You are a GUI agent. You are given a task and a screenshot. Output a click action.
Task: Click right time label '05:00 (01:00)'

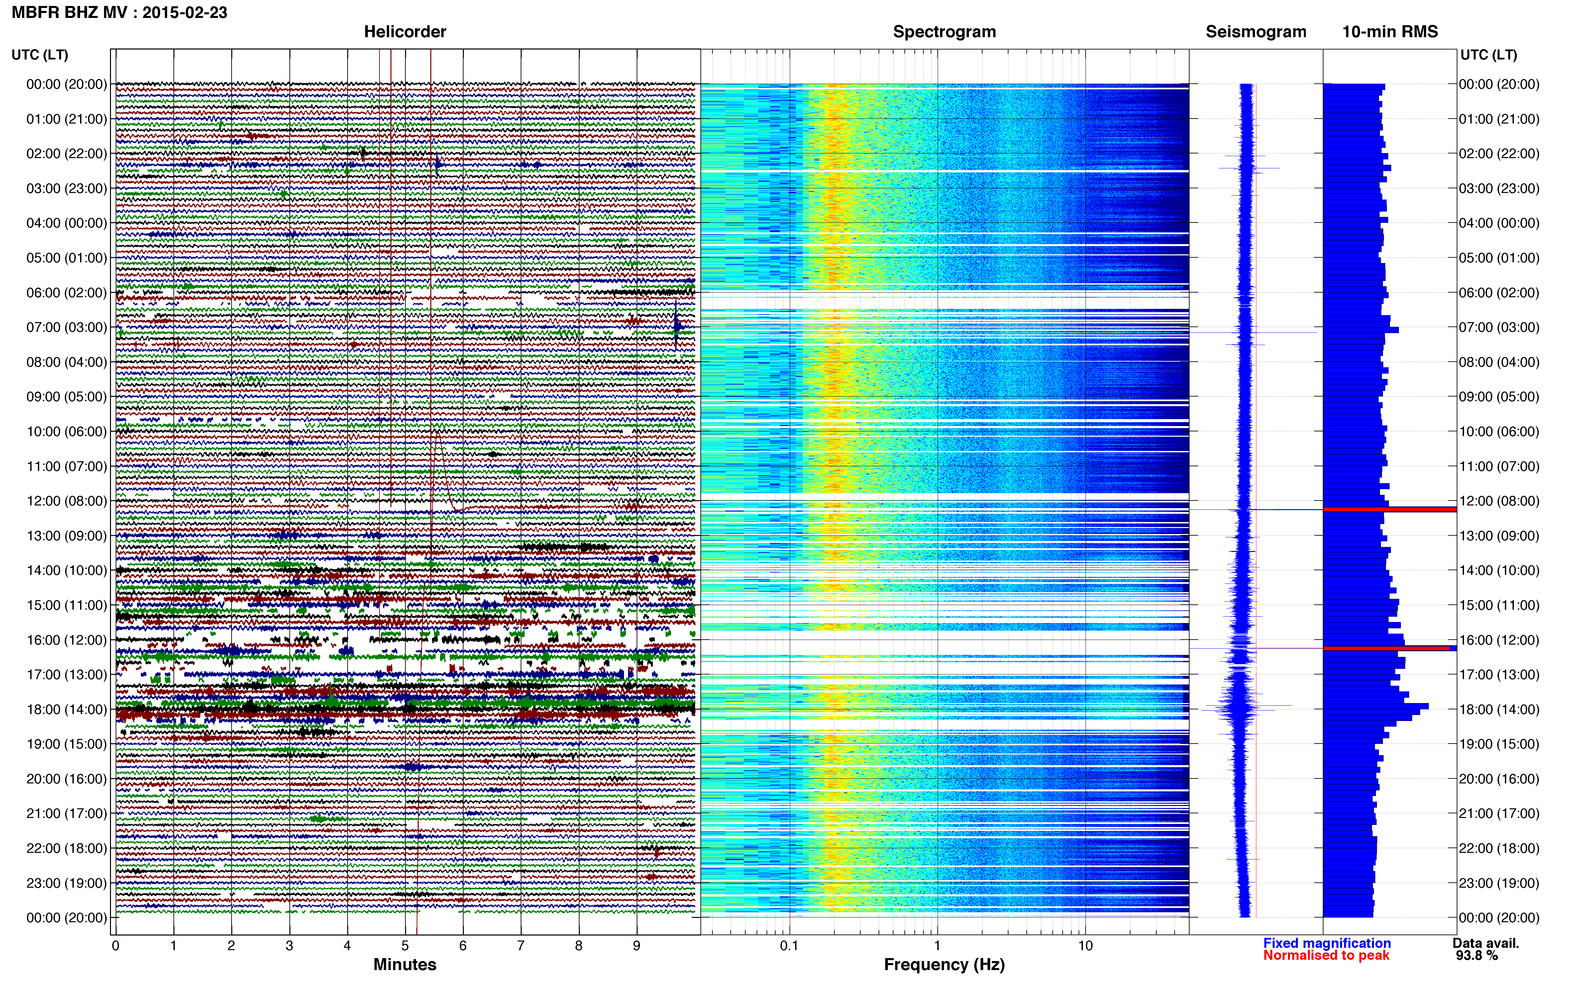[x=1499, y=258]
